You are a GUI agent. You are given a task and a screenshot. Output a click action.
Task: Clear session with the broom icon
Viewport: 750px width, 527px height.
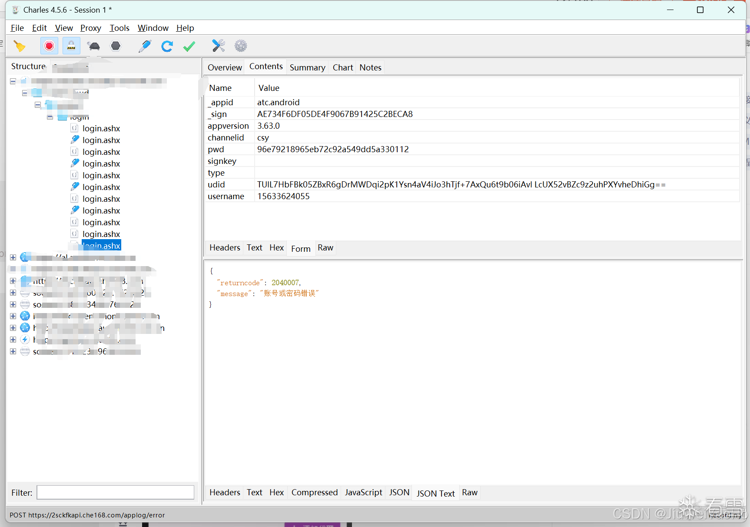point(20,46)
